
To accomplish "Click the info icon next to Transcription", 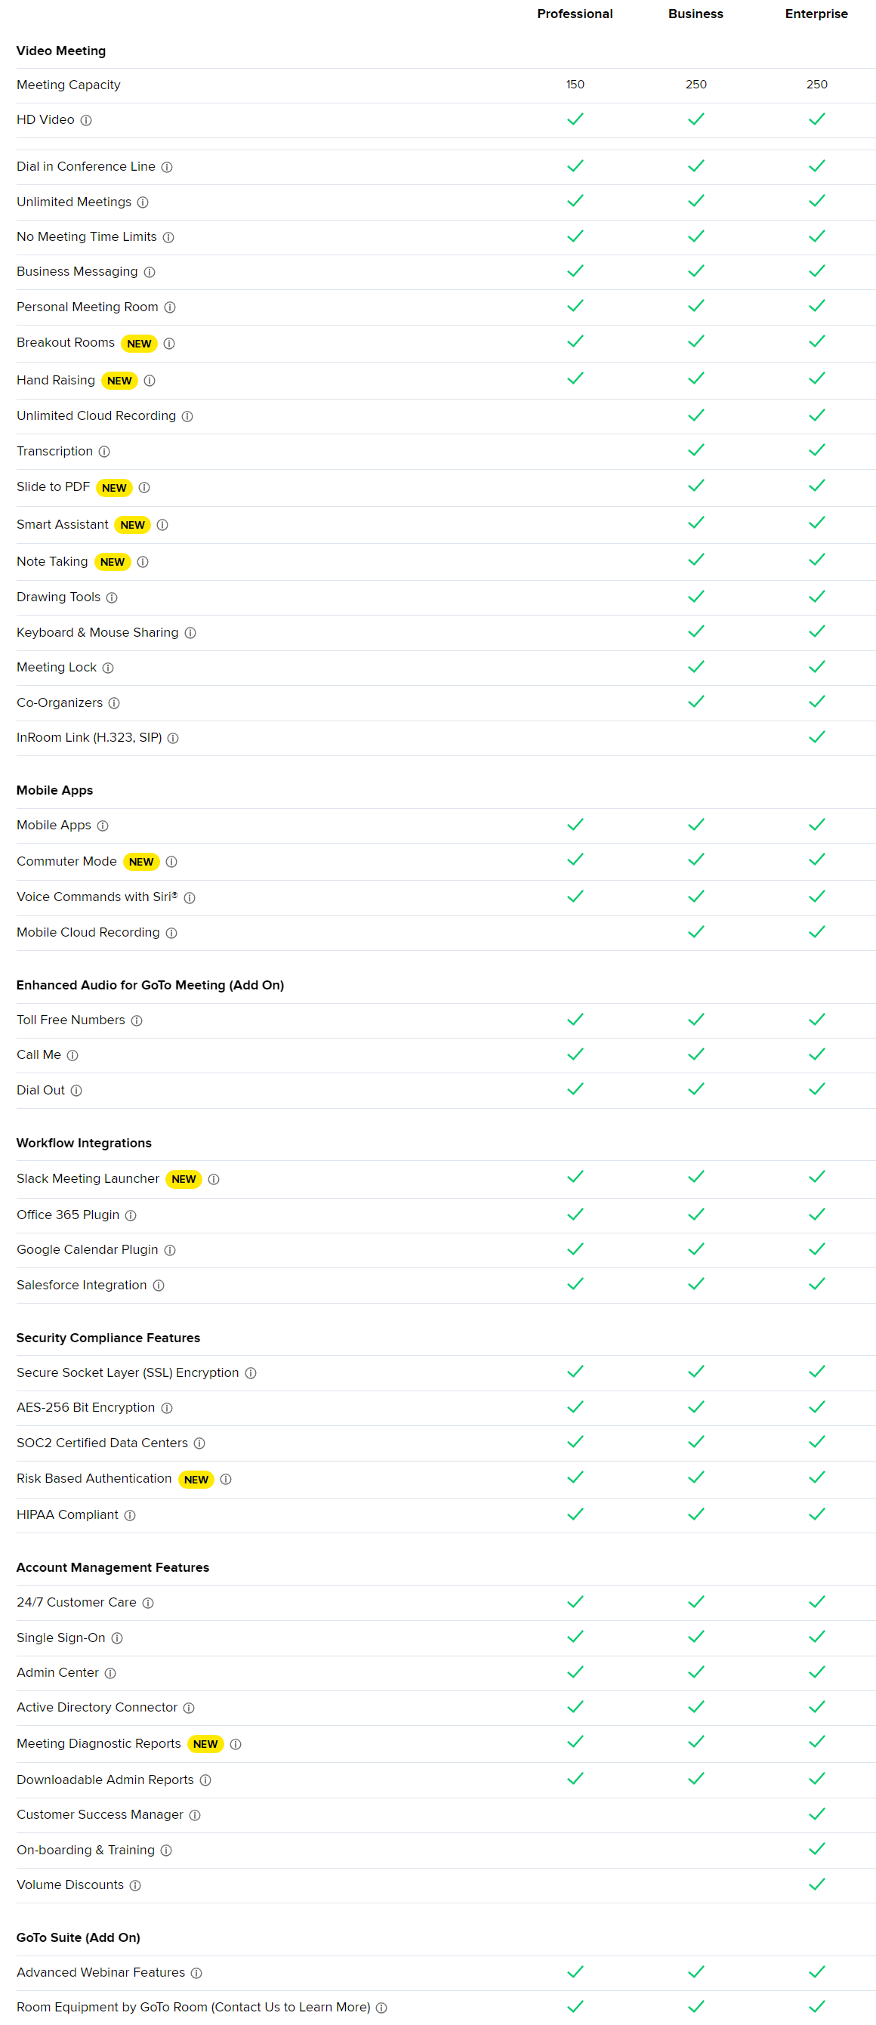I will click(x=104, y=451).
